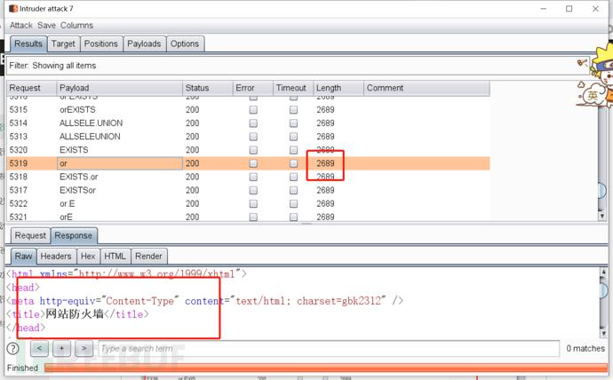Image resolution: width=613 pixels, height=380 pixels.
Task: Select payload orEXISTS in row 5315
Action: 77,110
